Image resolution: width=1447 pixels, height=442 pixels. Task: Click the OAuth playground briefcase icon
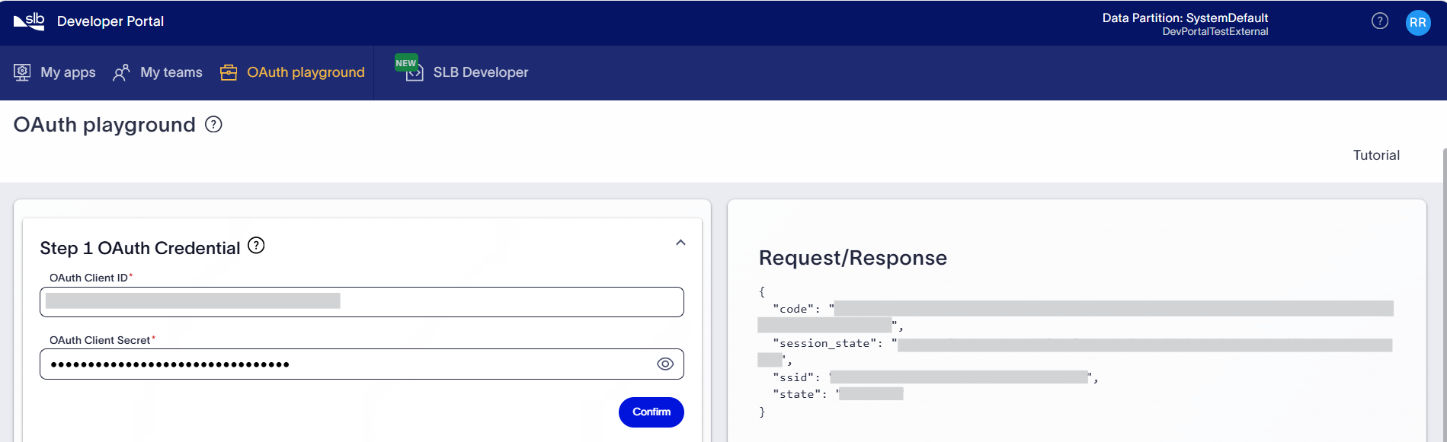tap(229, 72)
